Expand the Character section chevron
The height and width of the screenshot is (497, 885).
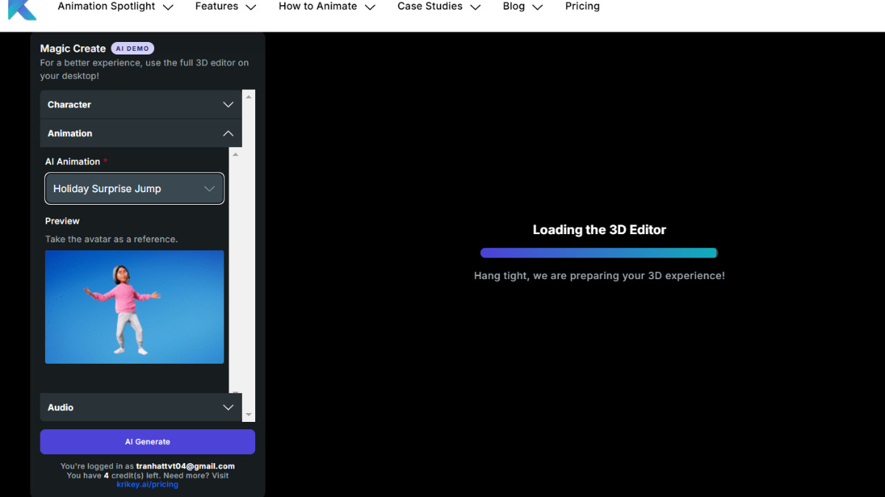point(228,105)
